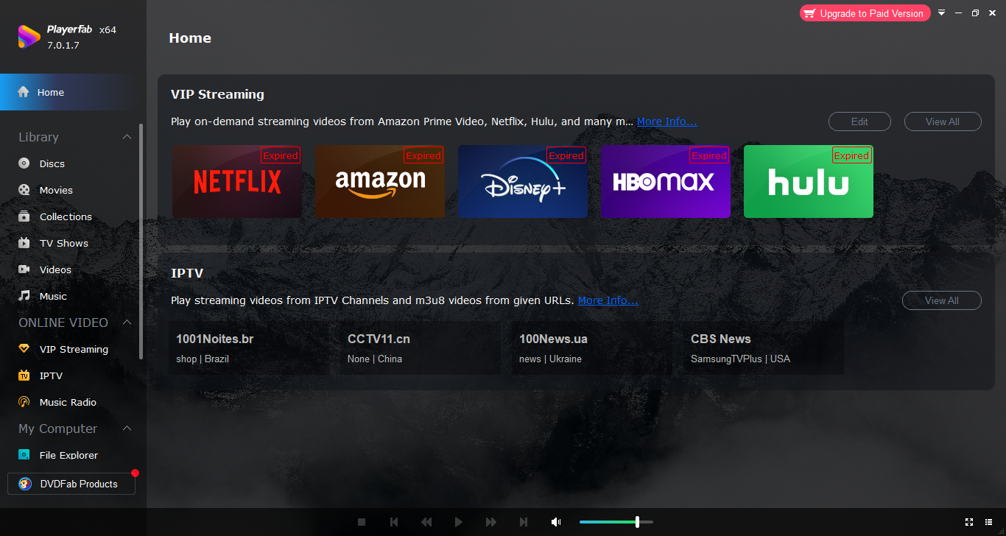Click the Movies film reel icon
Viewport: 1006px width, 536px height.
tap(24, 190)
